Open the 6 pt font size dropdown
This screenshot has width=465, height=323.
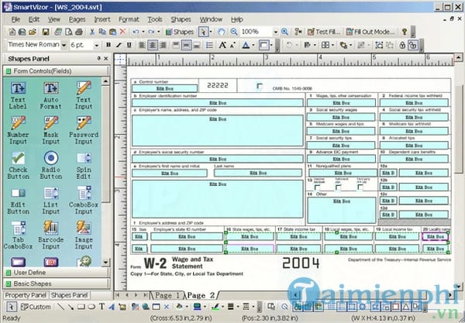point(96,46)
